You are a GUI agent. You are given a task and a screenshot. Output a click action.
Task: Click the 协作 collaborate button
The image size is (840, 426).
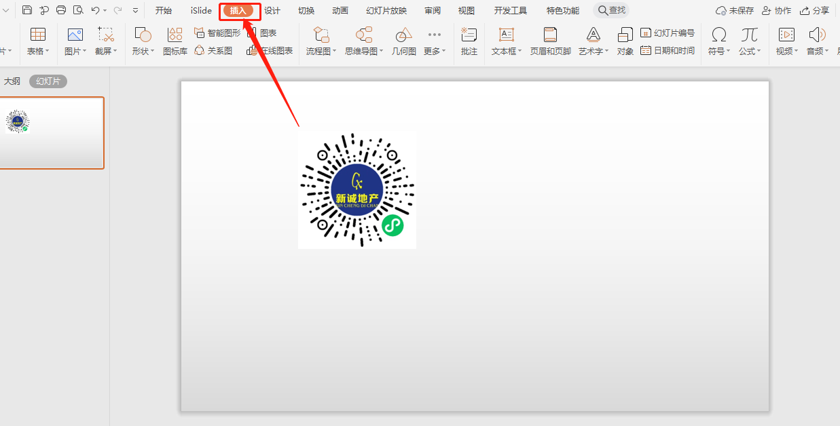[777, 11]
